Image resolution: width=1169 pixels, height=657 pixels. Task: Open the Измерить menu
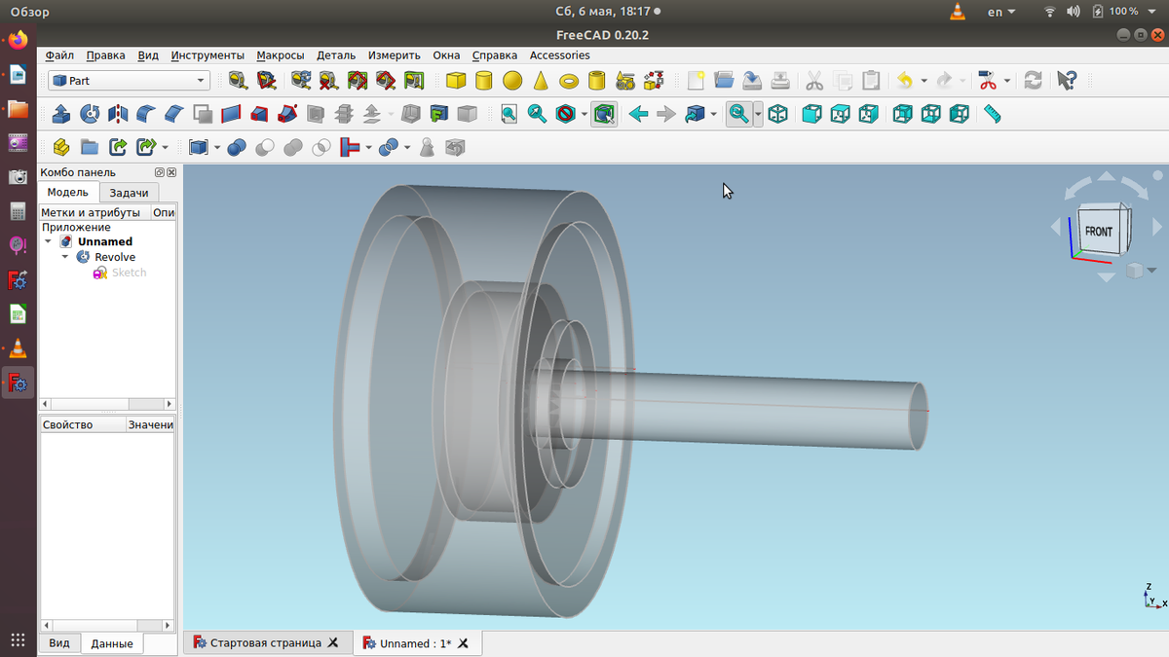tap(395, 55)
